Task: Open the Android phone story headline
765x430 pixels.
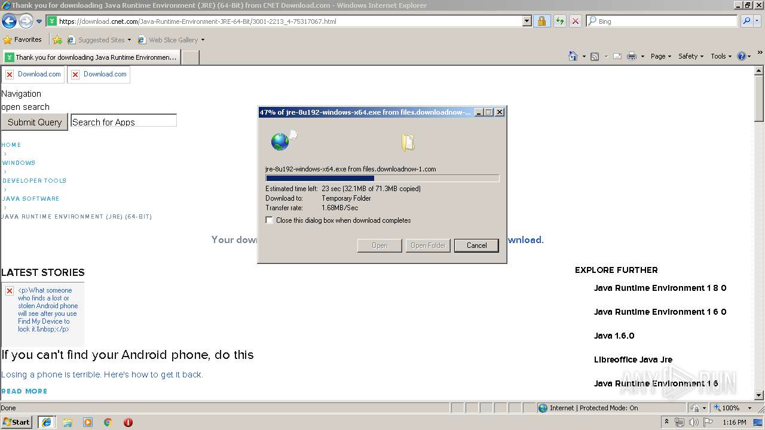Action: [x=127, y=355]
